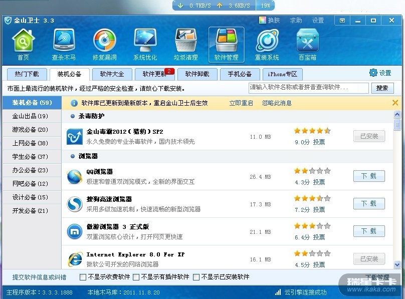Click the 搜狗高速浏览器 app icon

pos(75,204)
